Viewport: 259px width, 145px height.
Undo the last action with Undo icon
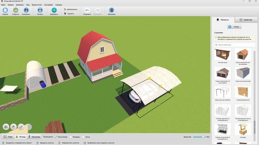[x=87, y=10]
